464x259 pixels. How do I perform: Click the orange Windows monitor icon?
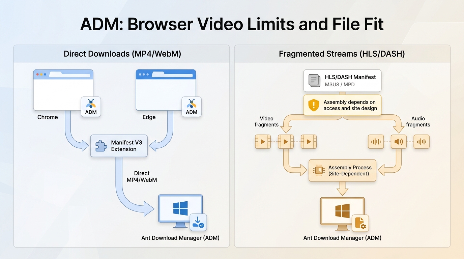click(x=342, y=213)
